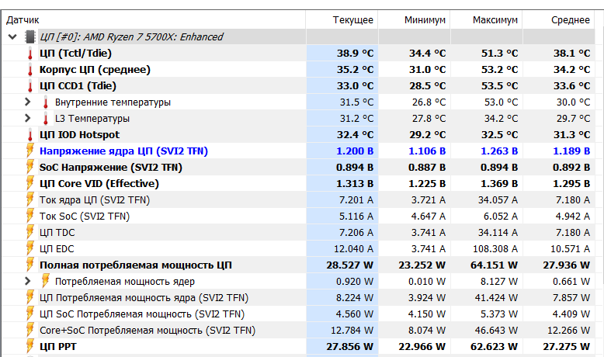
Task: Click lightning icon of Полная потребляемая мощность ЦП
Action: point(30,265)
